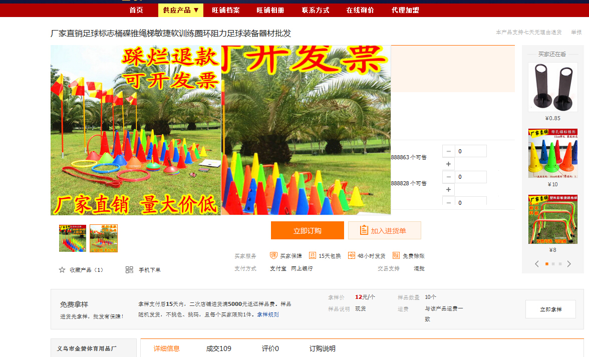Increase quantity for the 888863 stock item
This screenshot has height=357, width=589.
448,164
